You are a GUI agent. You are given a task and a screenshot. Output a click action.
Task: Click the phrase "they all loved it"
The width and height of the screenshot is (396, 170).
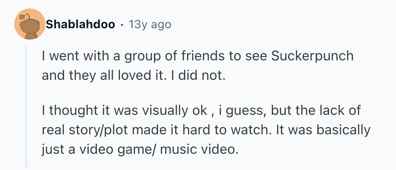(110, 75)
